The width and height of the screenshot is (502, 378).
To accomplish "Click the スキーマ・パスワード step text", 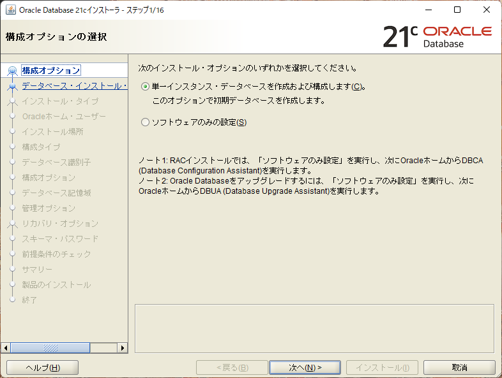I will [x=60, y=239].
